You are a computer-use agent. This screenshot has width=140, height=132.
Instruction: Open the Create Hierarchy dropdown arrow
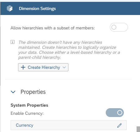click(x=64, y=67)
